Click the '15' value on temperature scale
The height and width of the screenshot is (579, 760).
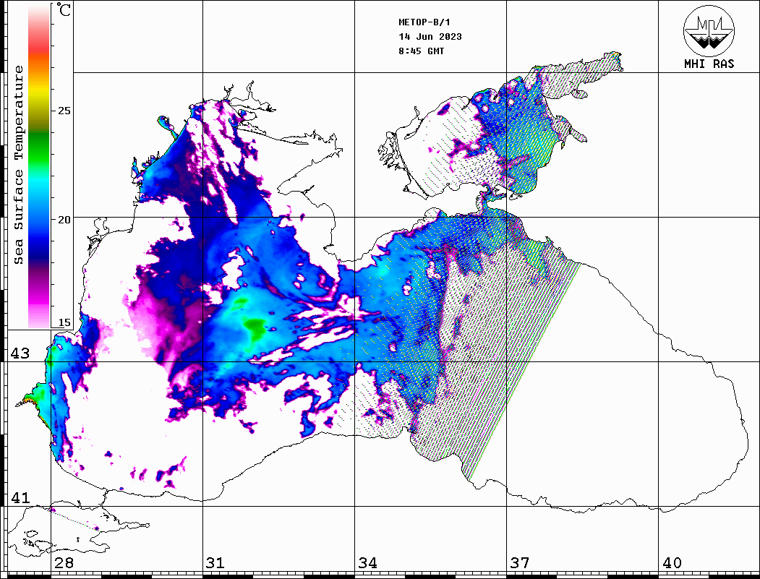coord(64,322)
